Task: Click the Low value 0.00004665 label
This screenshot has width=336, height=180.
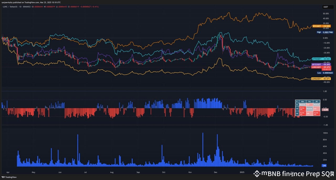Action: coord(325,73)
